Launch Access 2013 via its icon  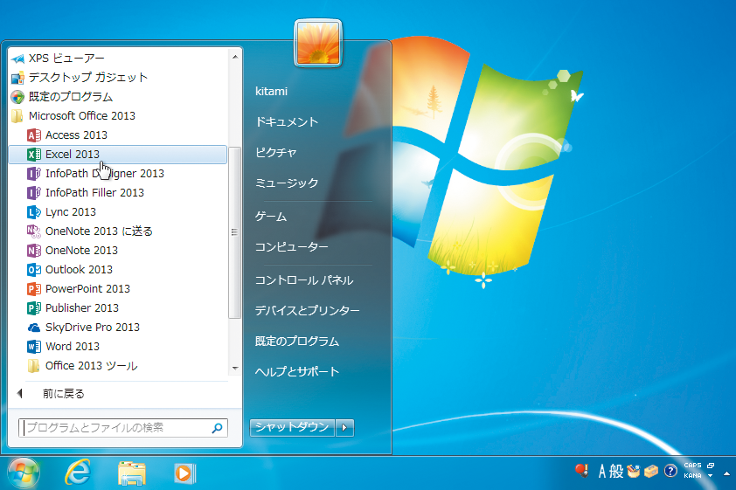34,135
